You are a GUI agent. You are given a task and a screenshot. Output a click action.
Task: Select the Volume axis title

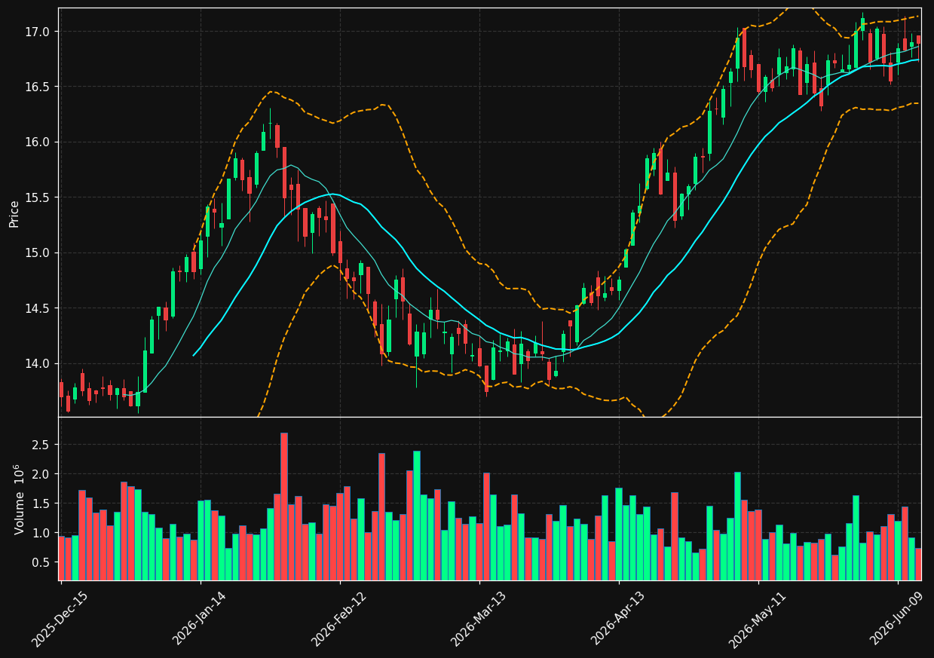click(x=19, y=500)
